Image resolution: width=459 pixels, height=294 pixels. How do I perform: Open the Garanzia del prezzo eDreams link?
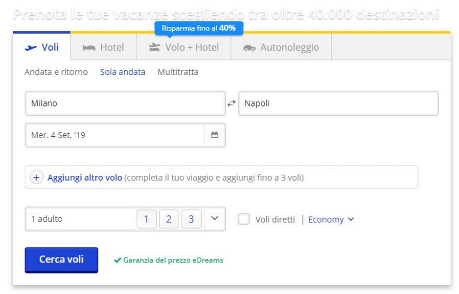point(173,260)
